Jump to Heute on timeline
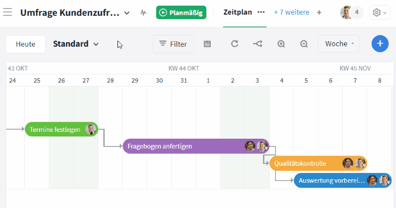The height and width of the screenshot is (208, 396). tap(25, 44)
